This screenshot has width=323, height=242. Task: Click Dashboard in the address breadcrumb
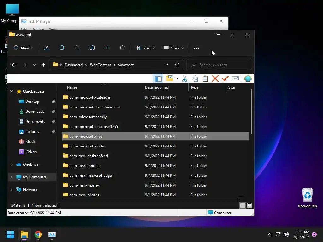tap(73, 65)
